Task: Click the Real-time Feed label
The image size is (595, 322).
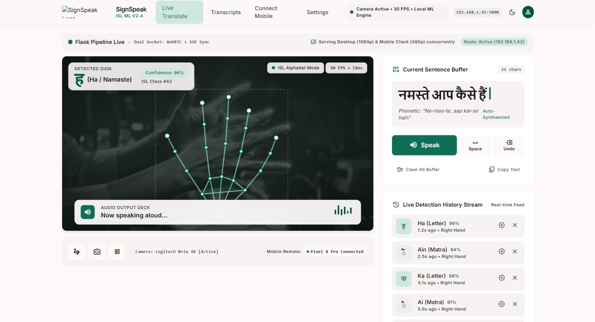Action: [508, 205]
